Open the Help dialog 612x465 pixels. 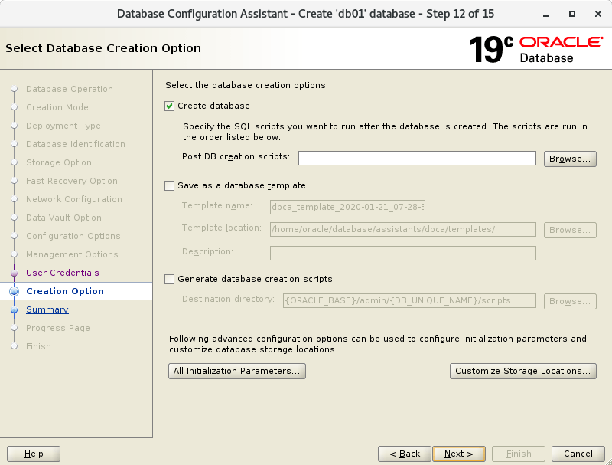[33, 454]
